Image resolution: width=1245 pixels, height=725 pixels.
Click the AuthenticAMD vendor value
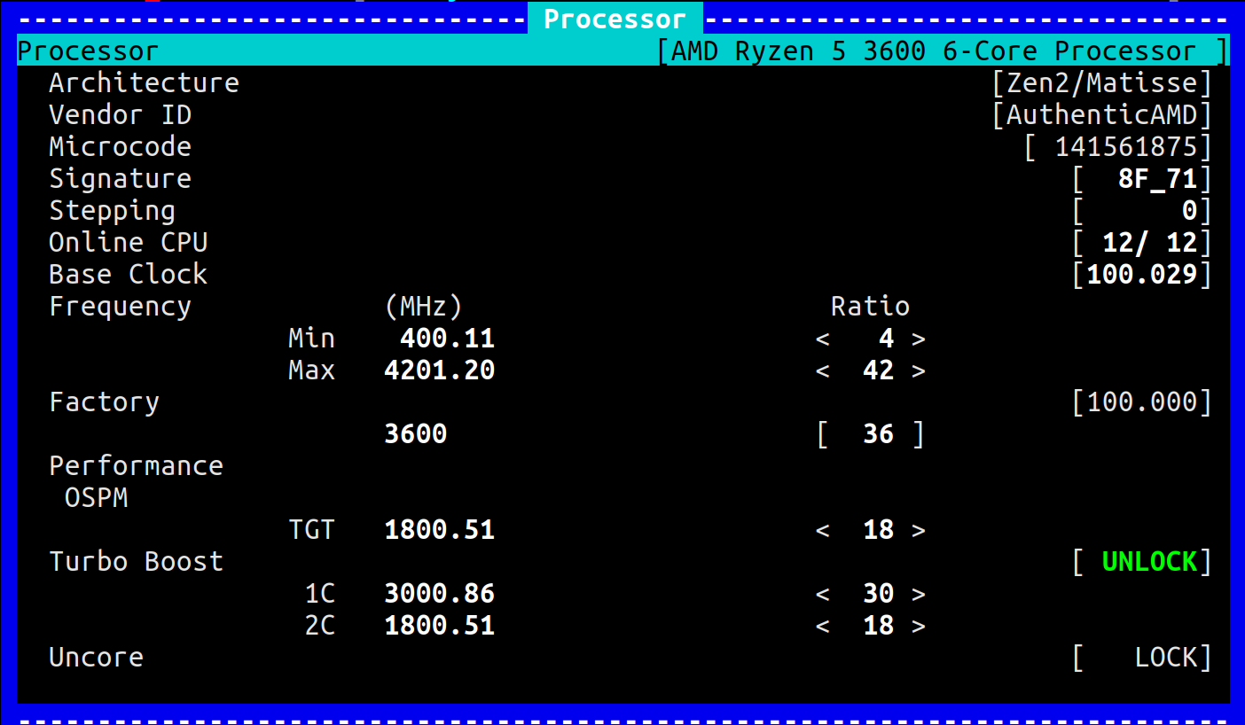click(x=1101, y=115)
